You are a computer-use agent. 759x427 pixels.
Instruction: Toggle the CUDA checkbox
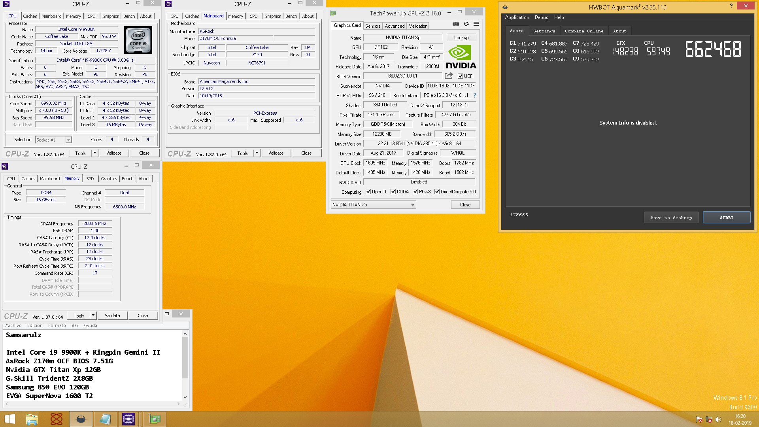(393, 192)
